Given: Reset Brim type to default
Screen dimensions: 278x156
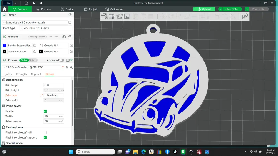Looking at the screenshot, I should [42, 95].
